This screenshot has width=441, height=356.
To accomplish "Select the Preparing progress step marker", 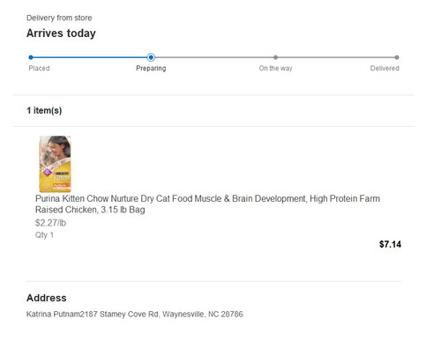I will (x=151, y=57).
